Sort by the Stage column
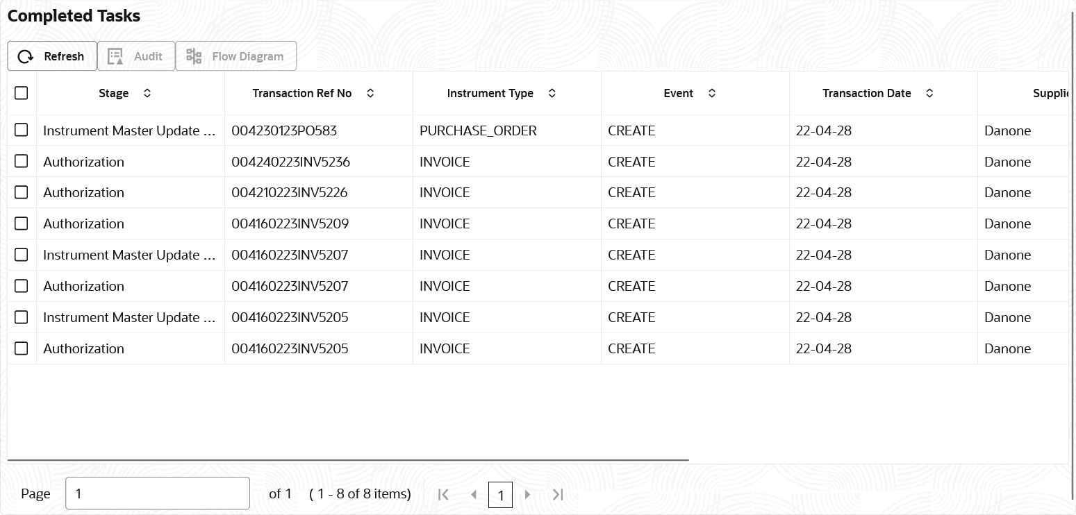Screen dimensions: 1076x515 pyautogui.click(x=147, y=92)
